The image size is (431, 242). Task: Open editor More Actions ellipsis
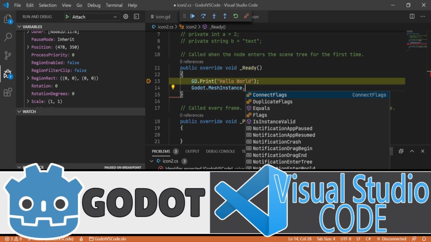423,16
